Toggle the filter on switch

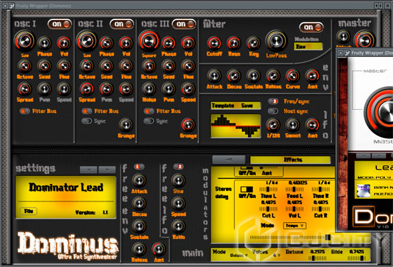coord(311,27)
